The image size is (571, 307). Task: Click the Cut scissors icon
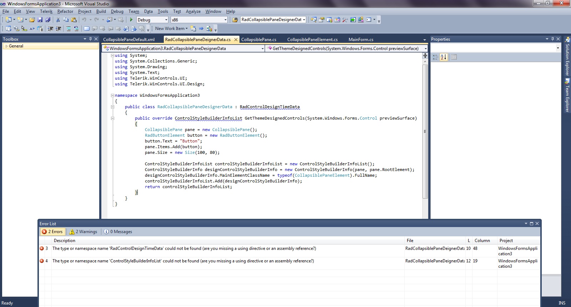(x=58, y=20)
